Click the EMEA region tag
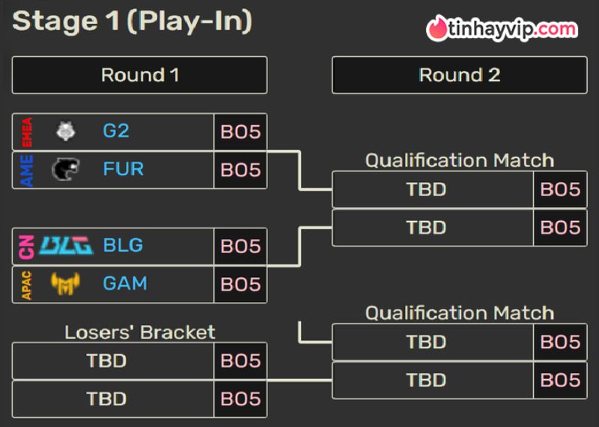The height and width of the screenshot is (427, 599). [27, 133]
